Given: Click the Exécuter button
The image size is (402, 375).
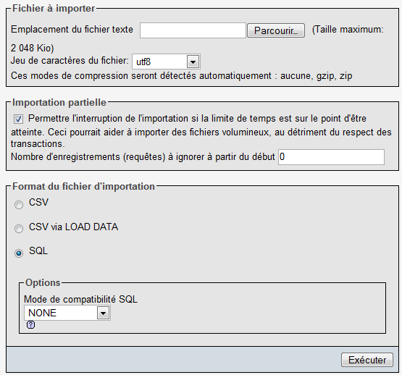Looking at the screenshot, I should click(367, 360).
